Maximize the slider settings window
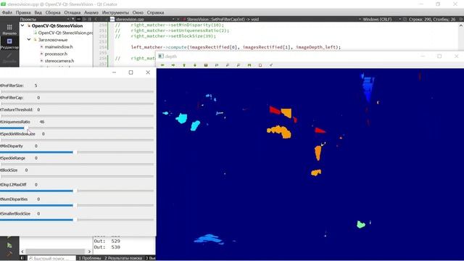This screenshot has height=261, width=464. point(130,72)
